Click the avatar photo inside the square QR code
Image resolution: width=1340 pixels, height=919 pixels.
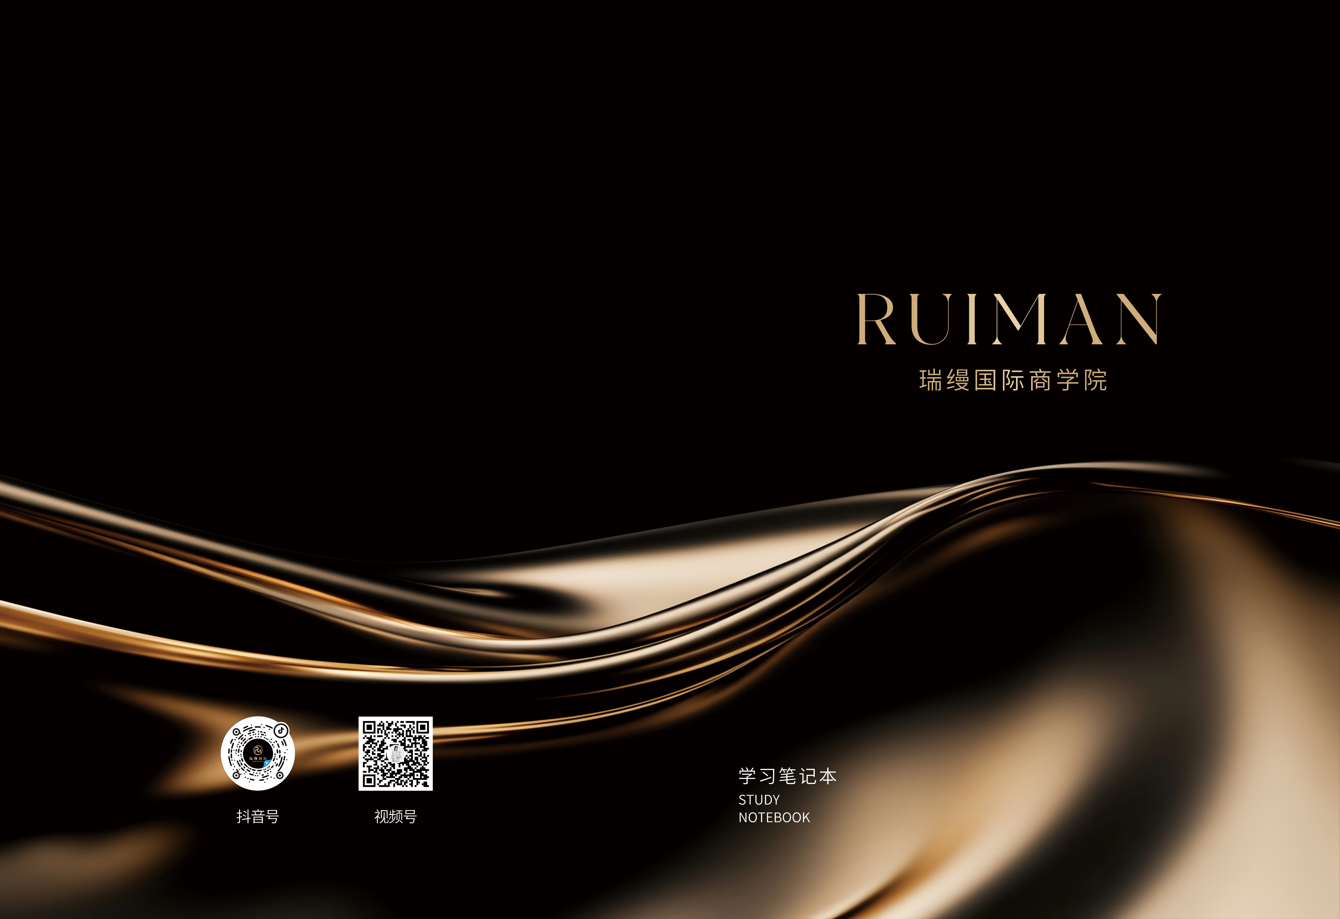coord(396,754)
